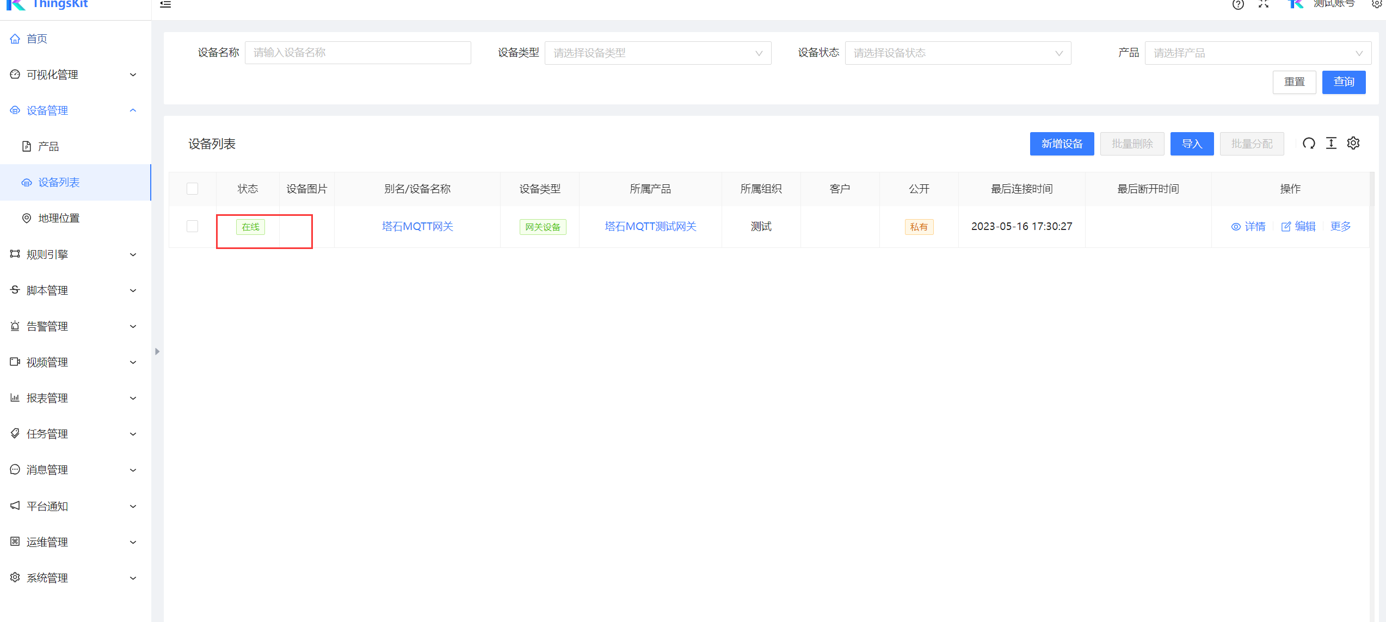Open table density height icon

1331,144
